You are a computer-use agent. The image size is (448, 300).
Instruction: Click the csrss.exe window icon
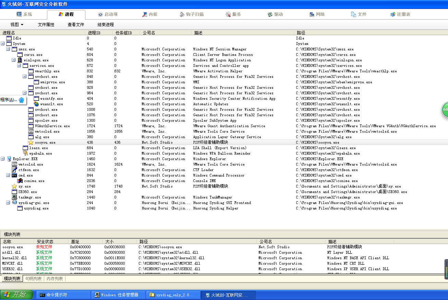pyautogui.click(x=20, y=55)
